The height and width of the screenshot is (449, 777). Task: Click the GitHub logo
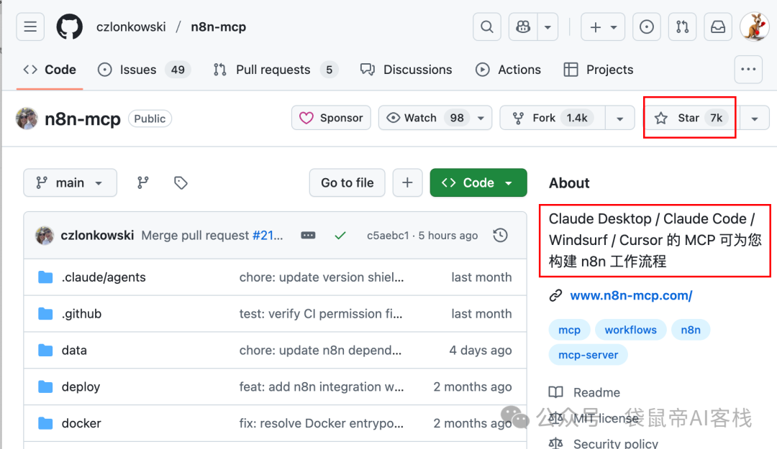pos(69,27)
